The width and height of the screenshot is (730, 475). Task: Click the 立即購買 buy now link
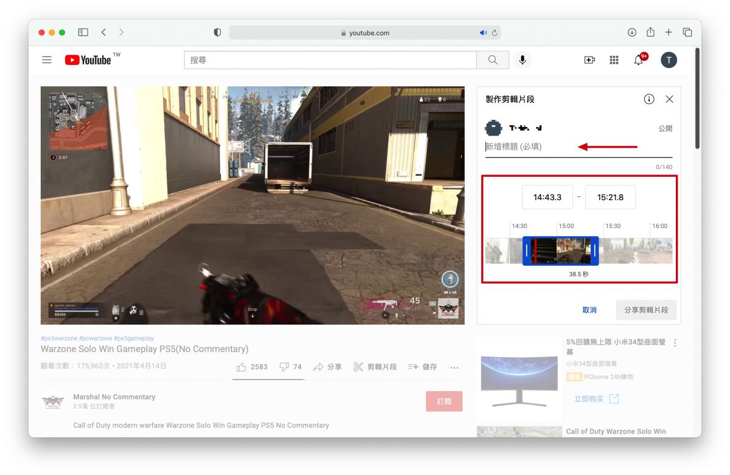point(596,399)
